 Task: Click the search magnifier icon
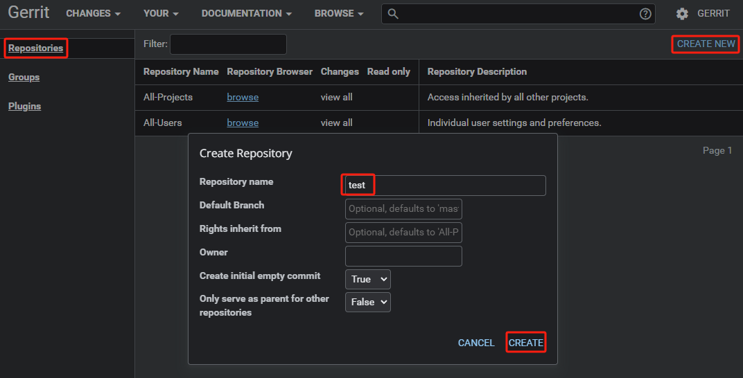pyautogui.click(x=393, y=14)
